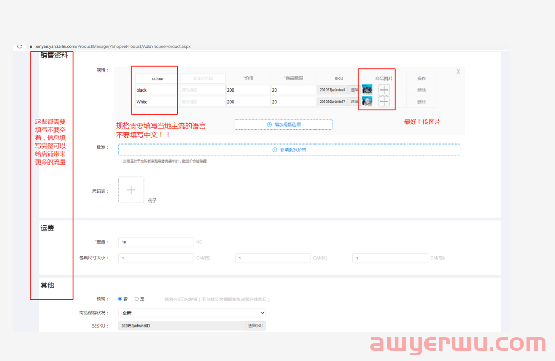Choose SKU for the black variant row

click(x=354, y=90)
